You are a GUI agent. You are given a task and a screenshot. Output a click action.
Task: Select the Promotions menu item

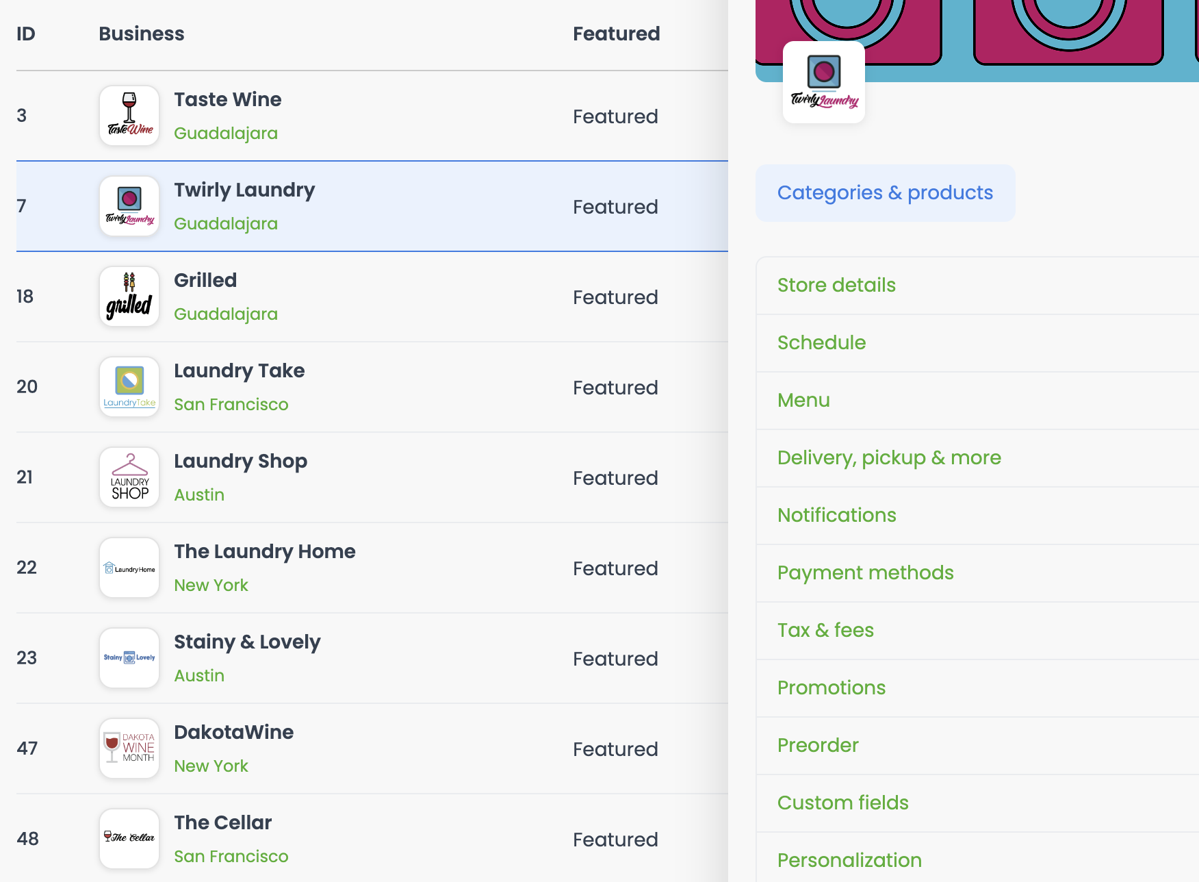click(977, 688)
